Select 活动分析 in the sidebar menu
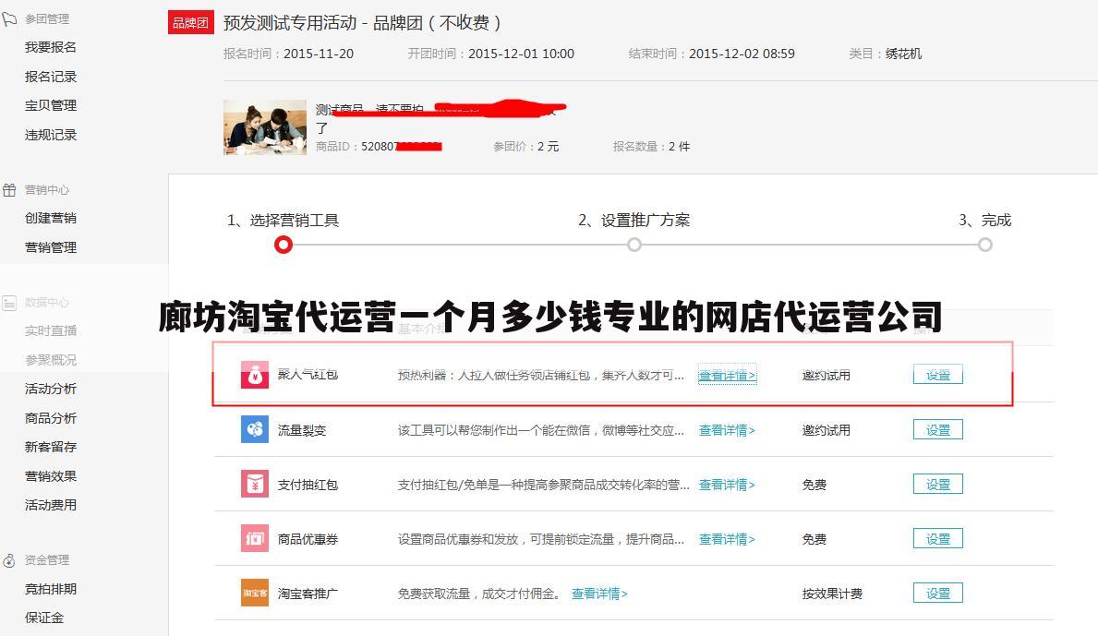This screenshot has height=636, width=1098. click(50, 389)
